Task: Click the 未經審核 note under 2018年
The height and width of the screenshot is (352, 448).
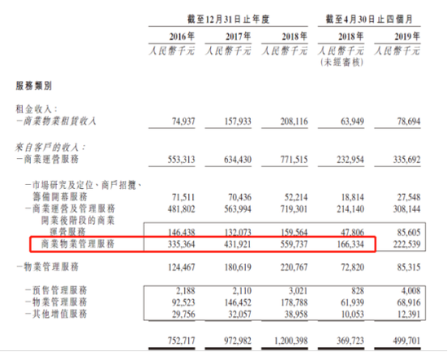Action: (342, 62)
